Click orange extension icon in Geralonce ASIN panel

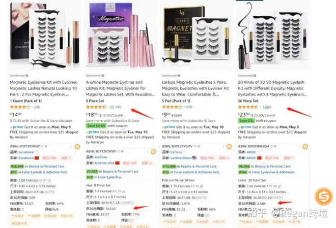(x=77, y=147)
